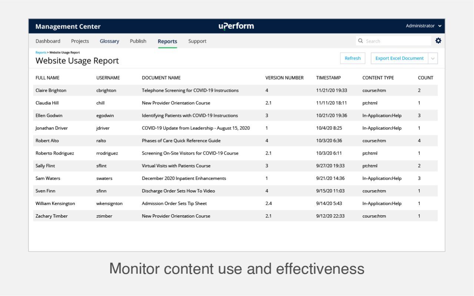The height and width of the screenshot is (296, 474).
Task: Click the Management Center title
Action: pos(68,27)
